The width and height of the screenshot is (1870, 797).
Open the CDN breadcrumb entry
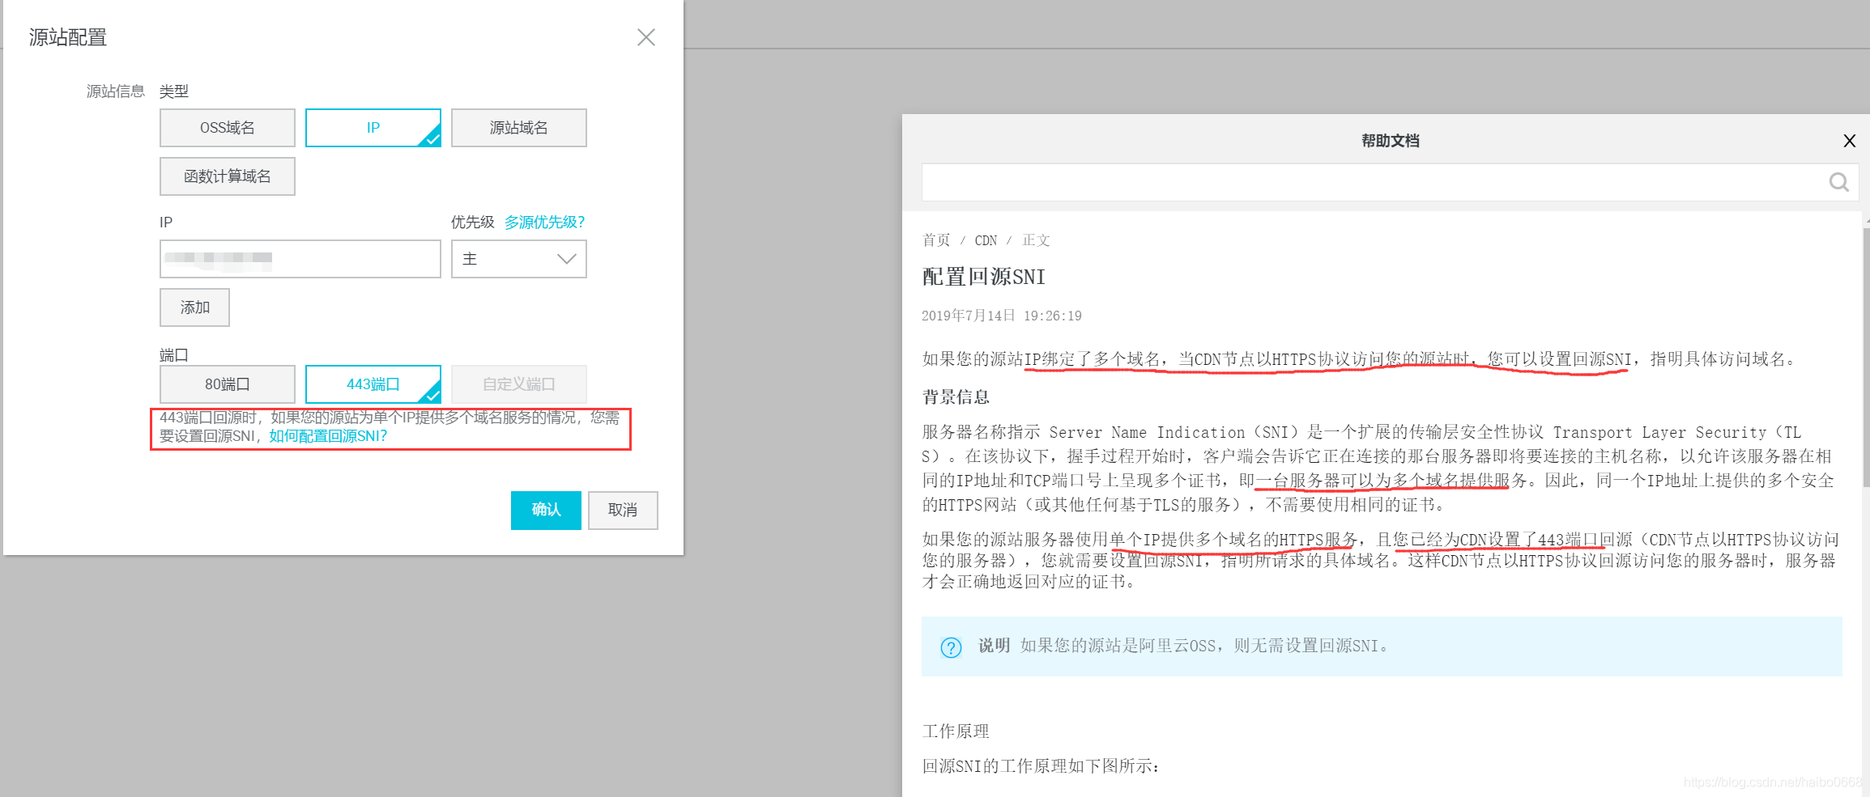(985, 240)
